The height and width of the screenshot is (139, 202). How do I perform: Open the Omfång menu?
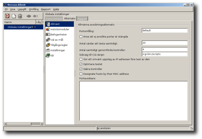click(34, 9)
